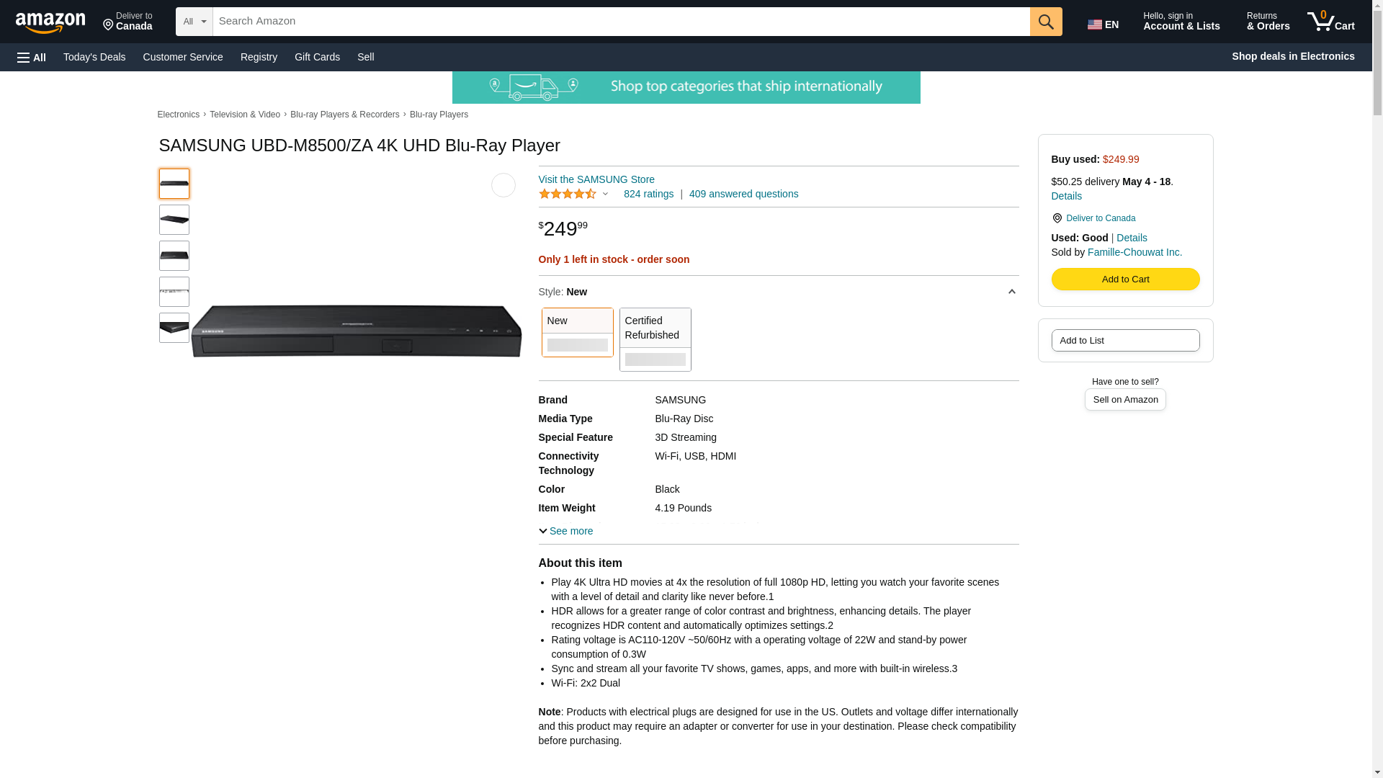
Task: Click the Add to Cart button
Action: [1125, 279]
